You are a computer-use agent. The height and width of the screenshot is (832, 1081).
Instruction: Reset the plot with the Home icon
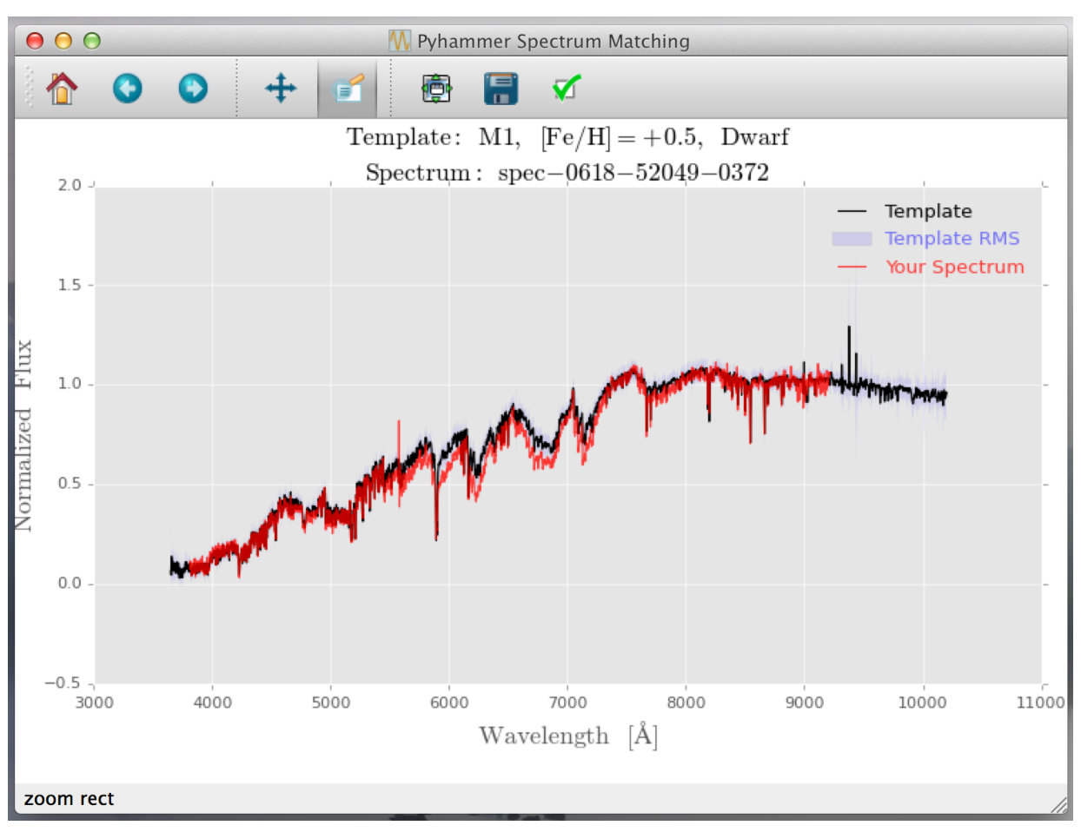pyautogui.click(x=62, y=89)
